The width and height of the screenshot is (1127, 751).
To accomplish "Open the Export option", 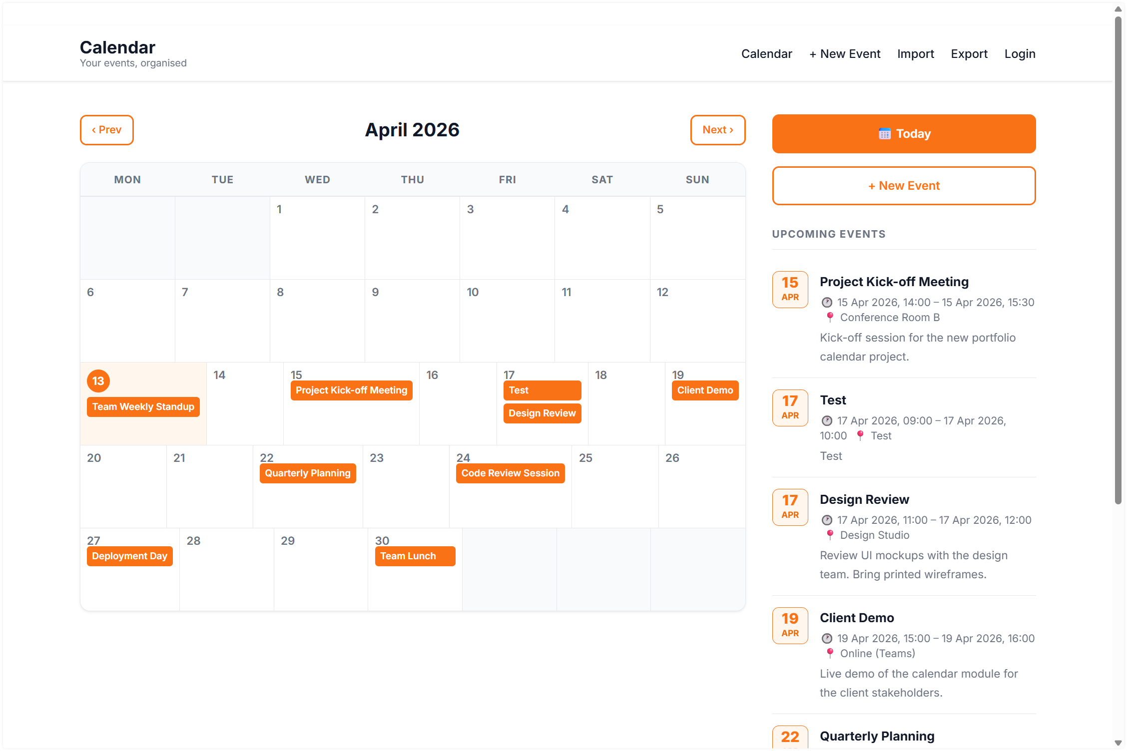I will (969, 53).
